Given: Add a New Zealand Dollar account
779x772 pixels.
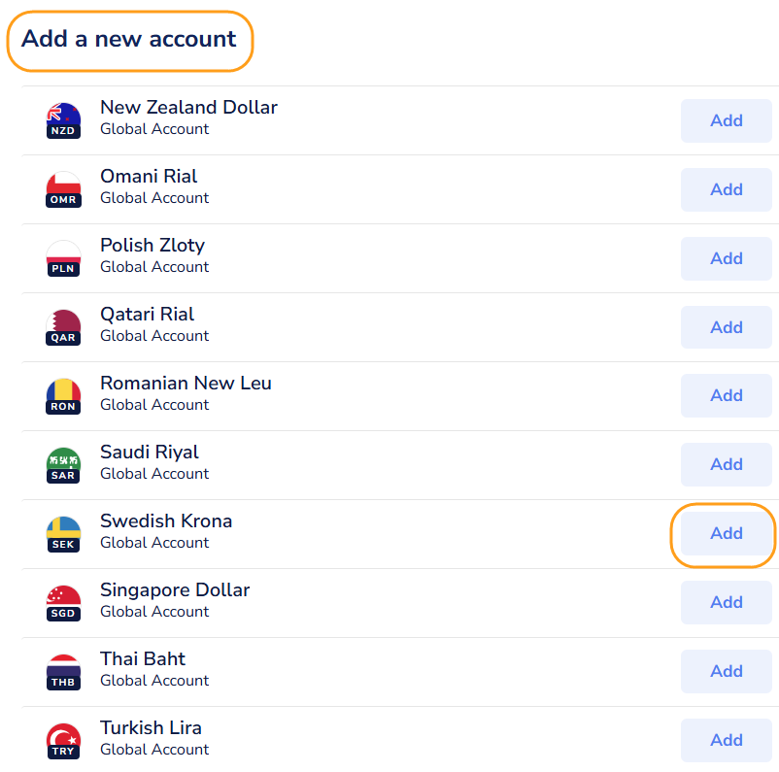Looking at the screenshot, I should [x=726, y=120].
